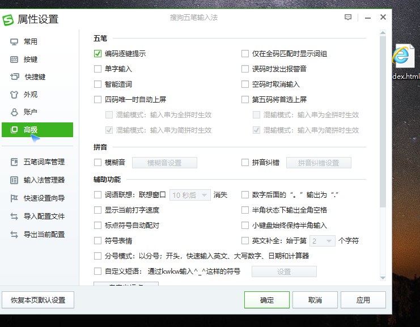
Task: Check 小键盘始终保持半角输入
Action: pos(245,226)
